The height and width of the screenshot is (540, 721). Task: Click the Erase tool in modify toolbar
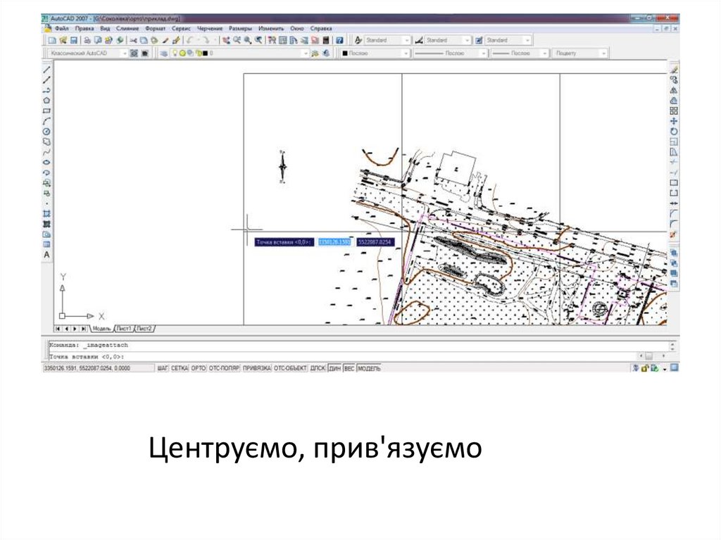(674, 70)
